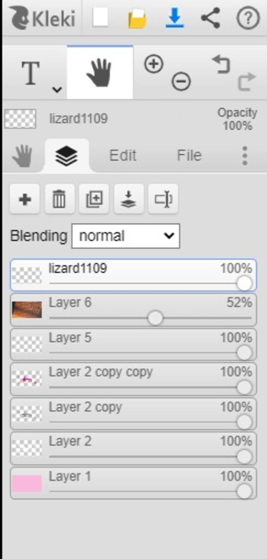Duplicate the layer with the copy icon

click(x=94, y=199)
